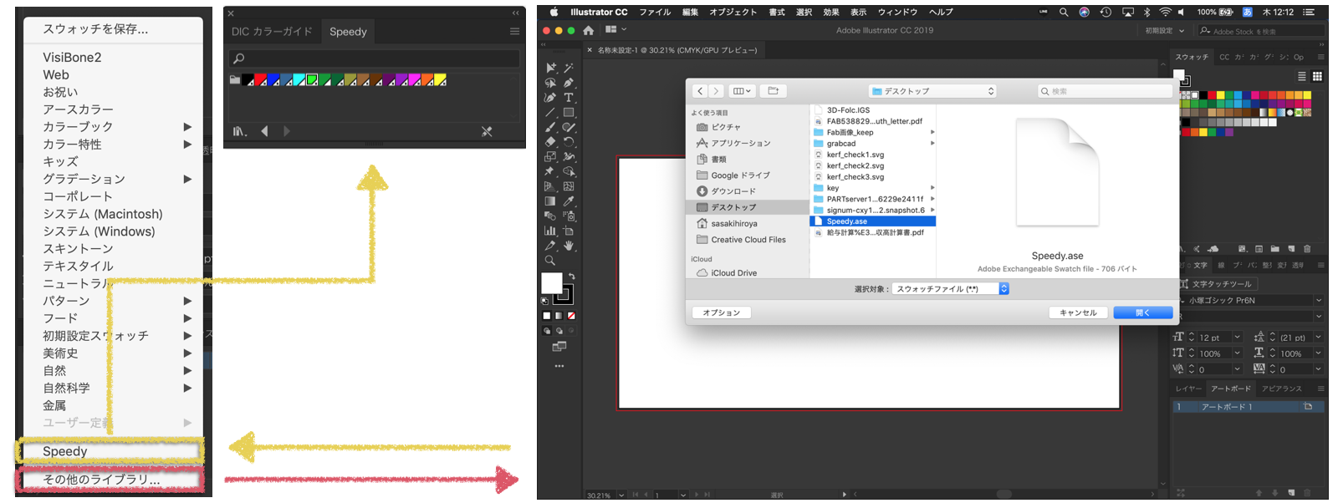Go back in the file dialog
1338x503 pixels.
pyautogui.click(x=700, y=91)
